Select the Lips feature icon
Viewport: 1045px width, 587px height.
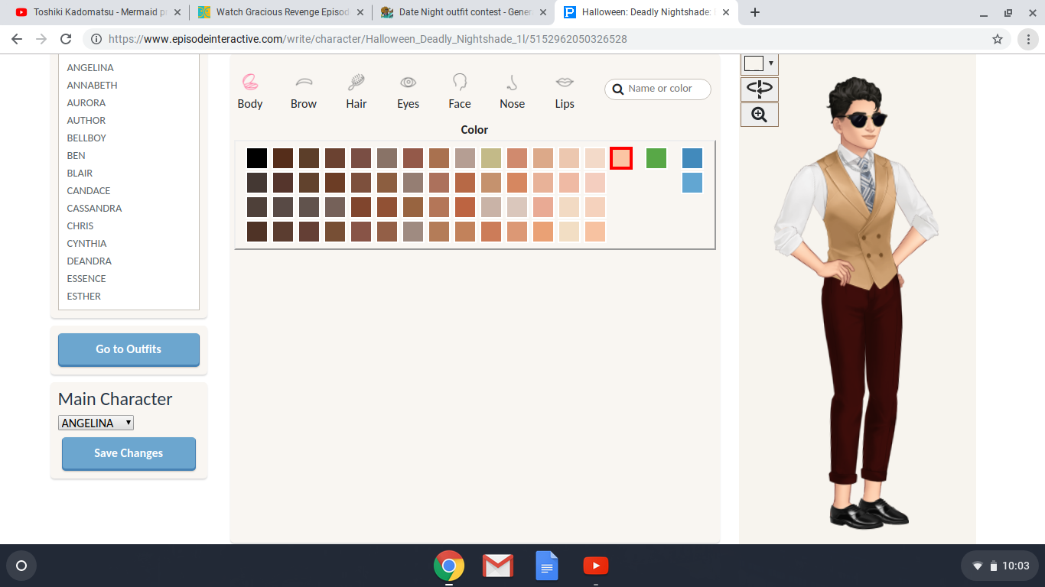click(x=565, y=83)
